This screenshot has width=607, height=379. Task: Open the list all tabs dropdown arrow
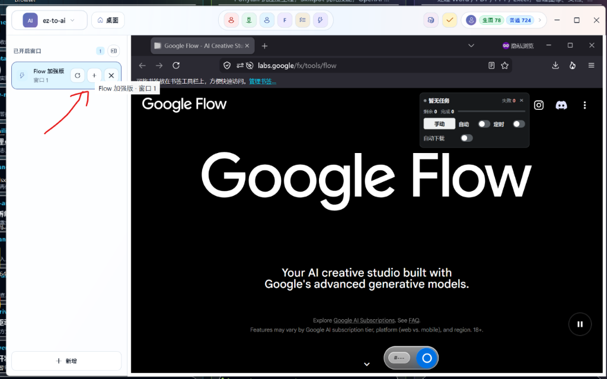coord(471,46)
